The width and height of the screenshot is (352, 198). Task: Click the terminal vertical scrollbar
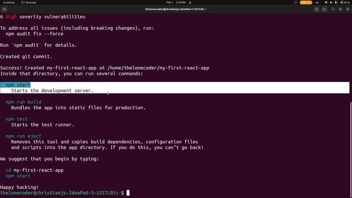coord(351,149)
